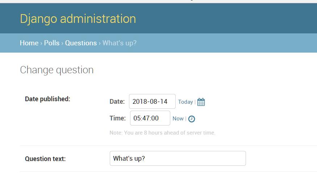Open Polls in the breadcrumb trail
Viewport: 317px width, 185px height.
(52, 43)
